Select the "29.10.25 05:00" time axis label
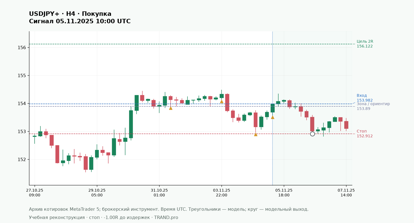Screen dimensions: 414x223 click(97, 193)
